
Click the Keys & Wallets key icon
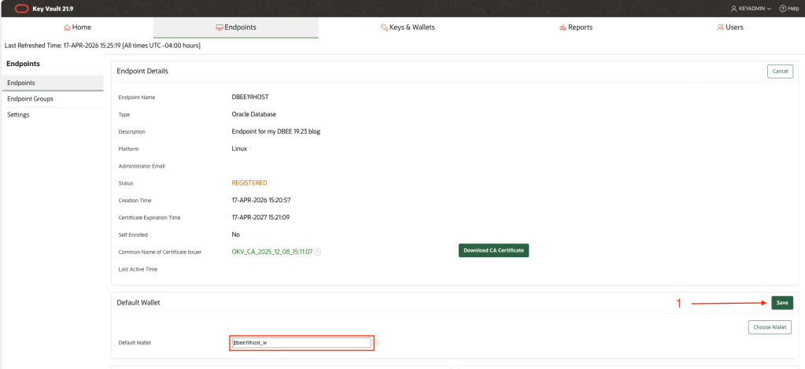[x=384, y=28]
